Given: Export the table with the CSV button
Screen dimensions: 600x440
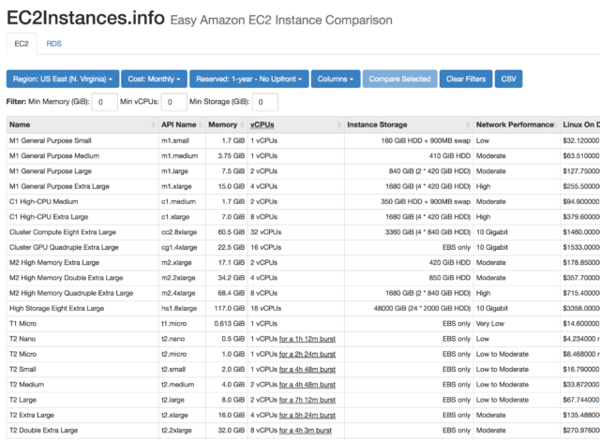Looking at the screenshot, I should [508, 79].
